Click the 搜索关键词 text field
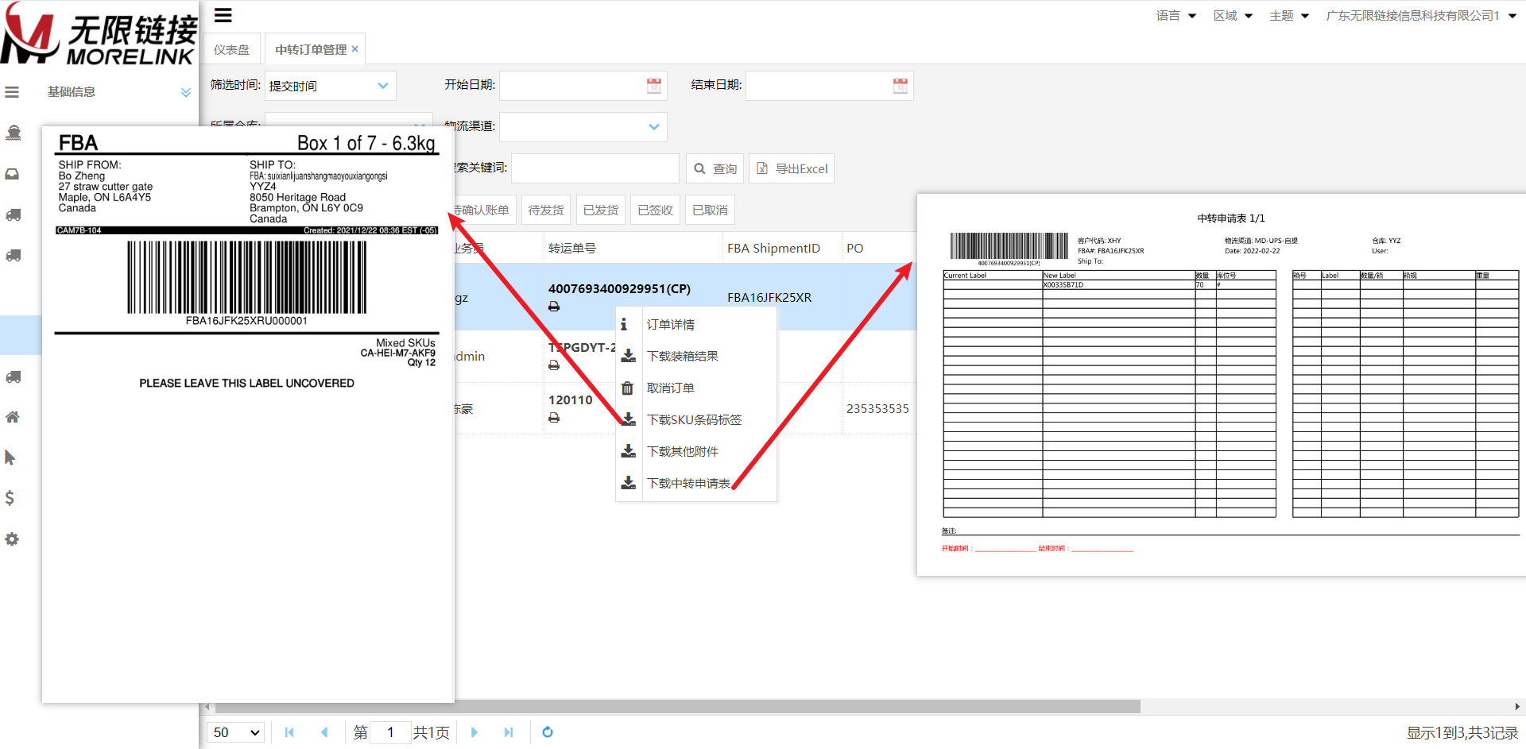The height and width of the screenshot is (749, 1526). 595,168
